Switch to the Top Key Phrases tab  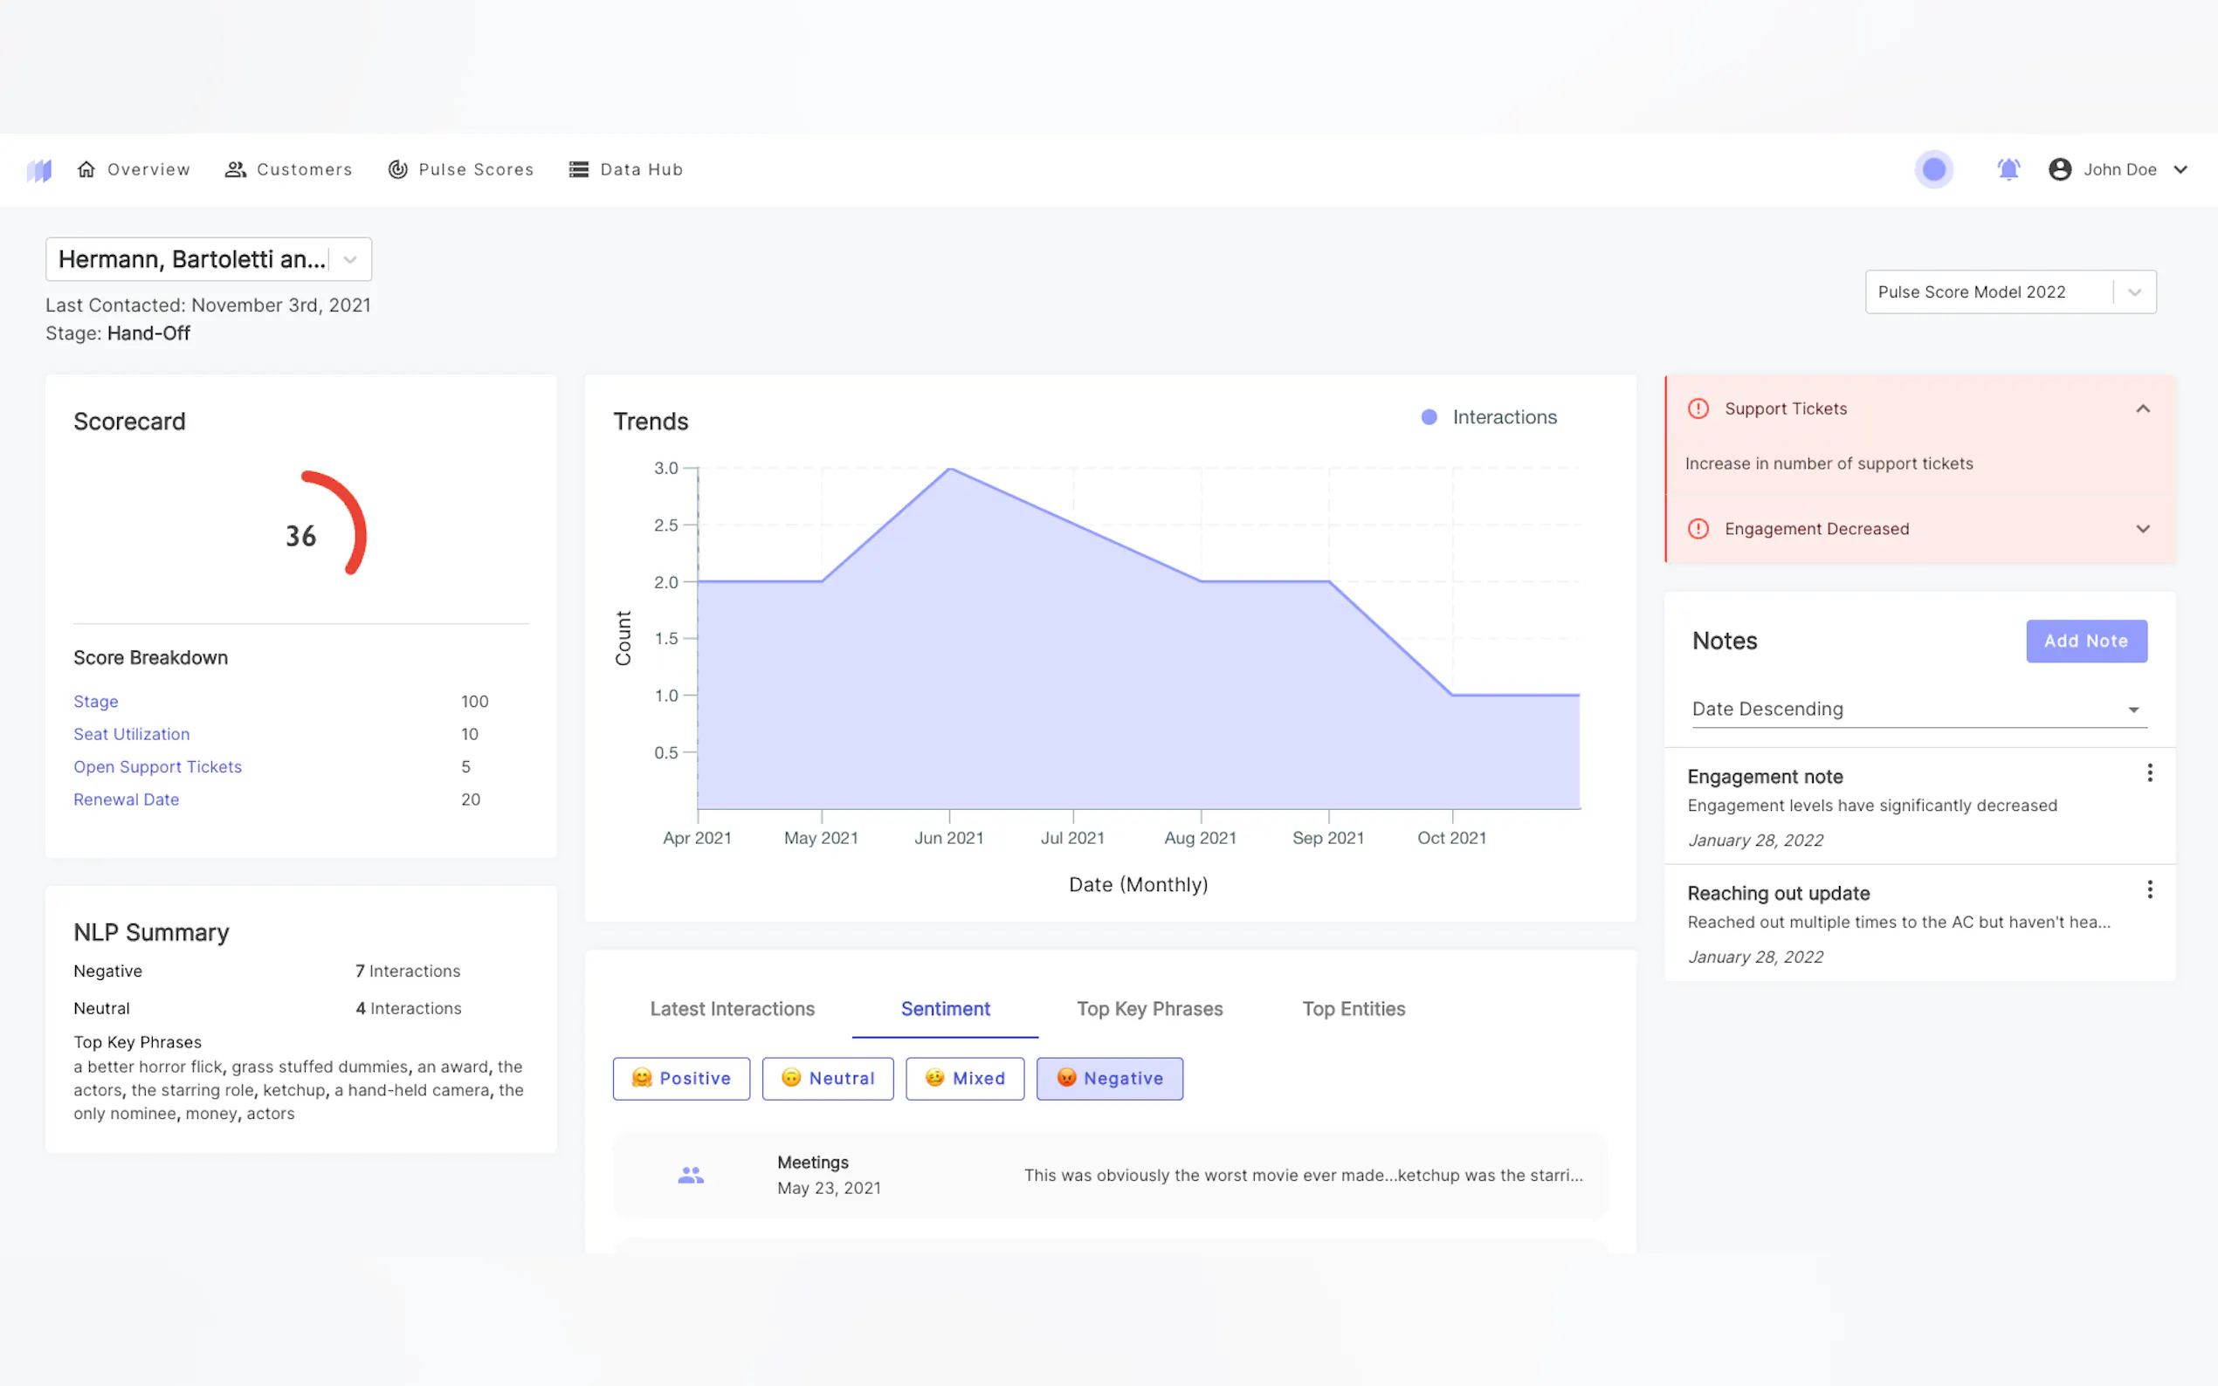click(x=1149, y=1009)
